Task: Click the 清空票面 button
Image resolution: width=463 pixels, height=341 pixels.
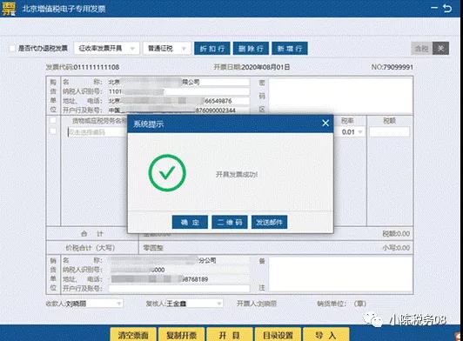Action: [133, 335]
